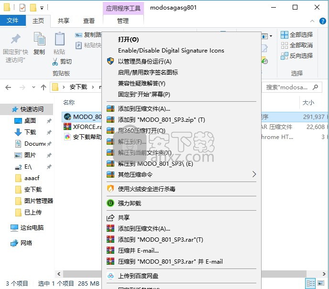Click Invert selection in ribbon

point(296,56)
